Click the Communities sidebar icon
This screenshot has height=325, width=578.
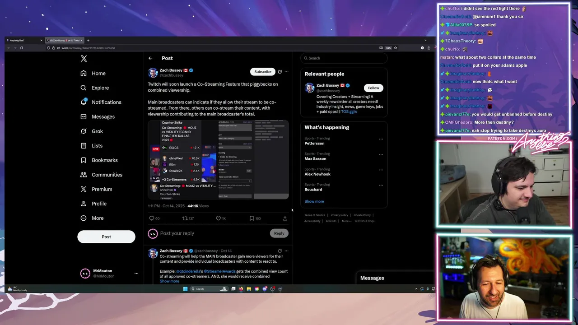pos(84,175)
